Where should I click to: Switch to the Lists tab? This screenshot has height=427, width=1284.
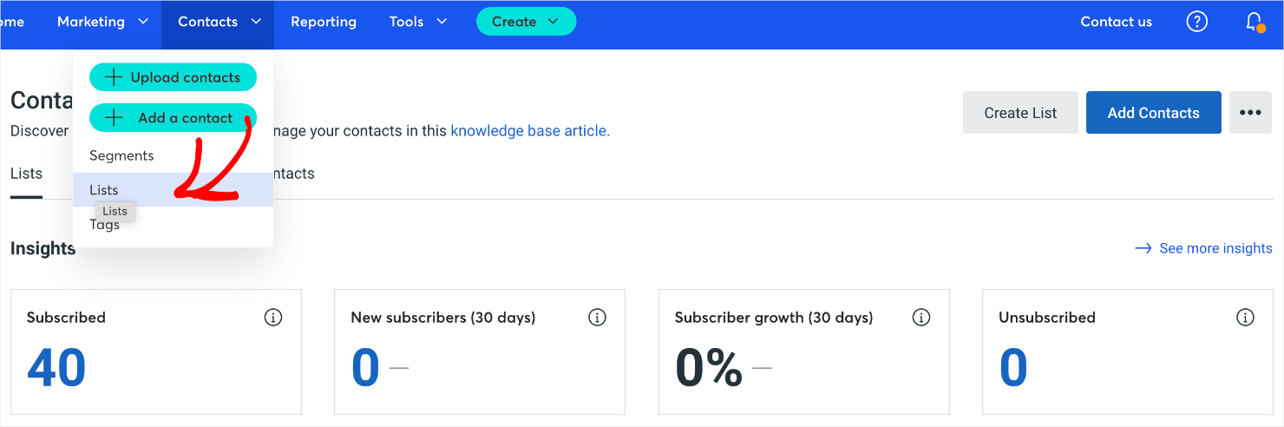(x=26, y=174)
